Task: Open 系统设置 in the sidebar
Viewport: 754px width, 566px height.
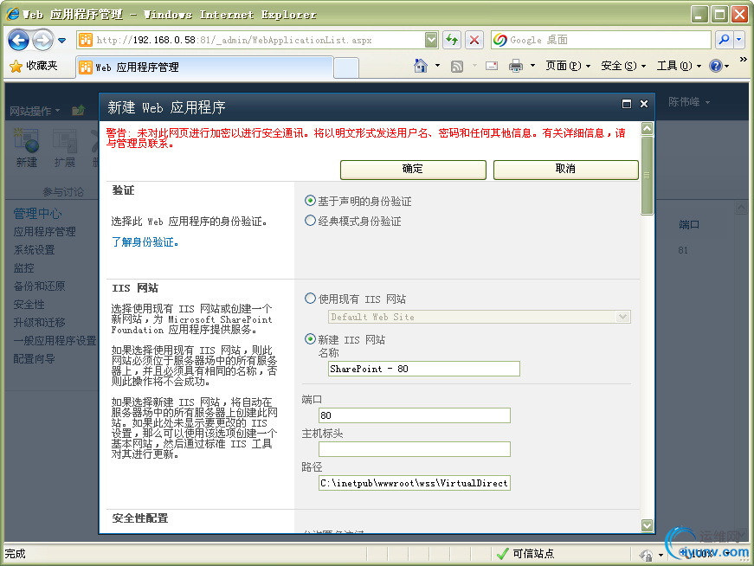Action: (34, 250)
